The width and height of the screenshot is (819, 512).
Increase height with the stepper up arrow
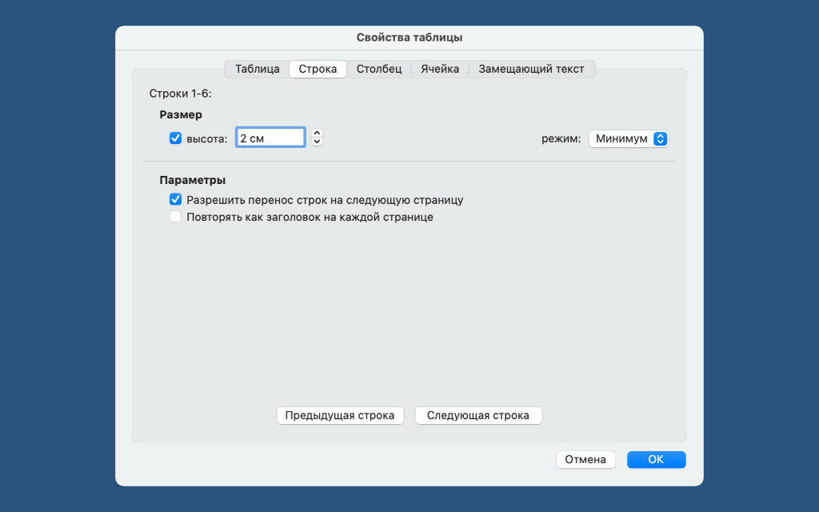click(x=317, y=134)
